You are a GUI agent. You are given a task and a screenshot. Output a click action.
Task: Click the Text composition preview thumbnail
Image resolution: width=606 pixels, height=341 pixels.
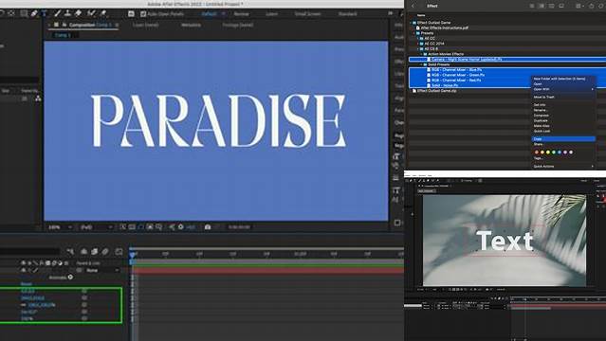click(505, 241)
